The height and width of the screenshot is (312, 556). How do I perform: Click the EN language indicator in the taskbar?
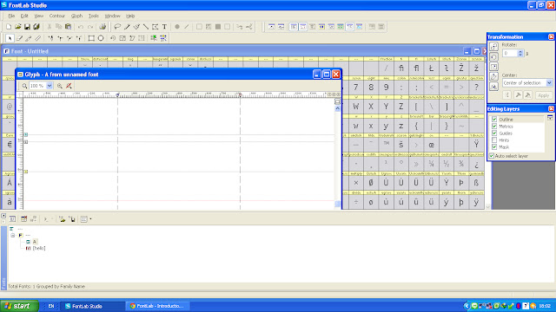51,306
